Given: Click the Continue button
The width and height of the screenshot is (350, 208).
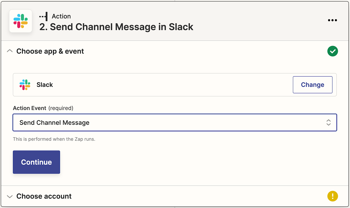Looking at the screenshot, I should [36, 162].
